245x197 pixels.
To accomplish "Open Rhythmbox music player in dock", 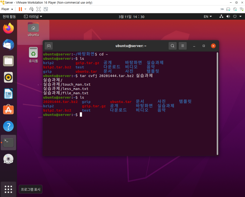I will click(x=8, y=77).
